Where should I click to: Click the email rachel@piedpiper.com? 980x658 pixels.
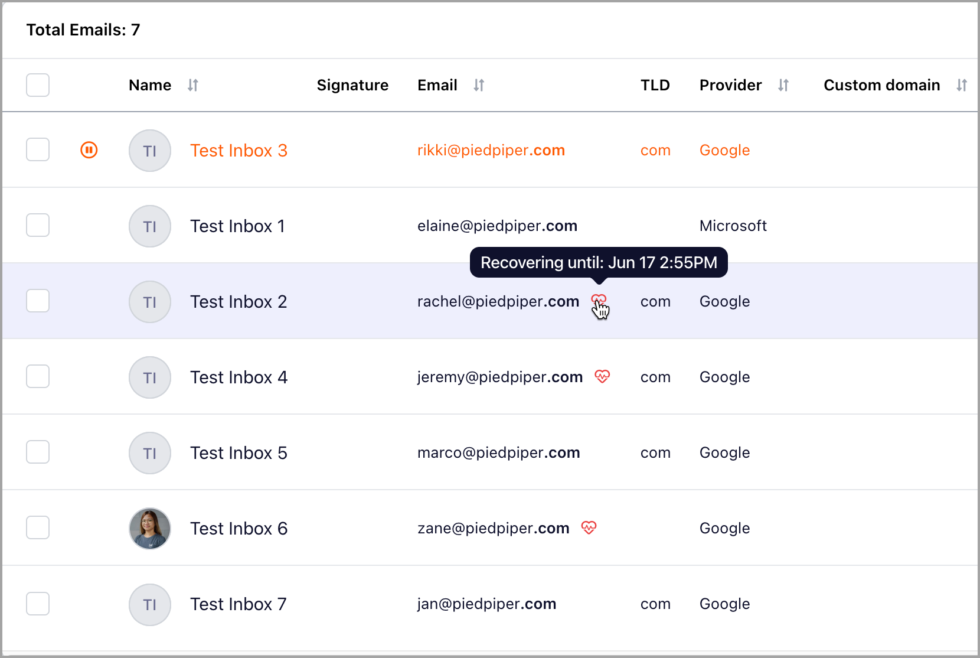pyautogui.click(x=498, y=302)
